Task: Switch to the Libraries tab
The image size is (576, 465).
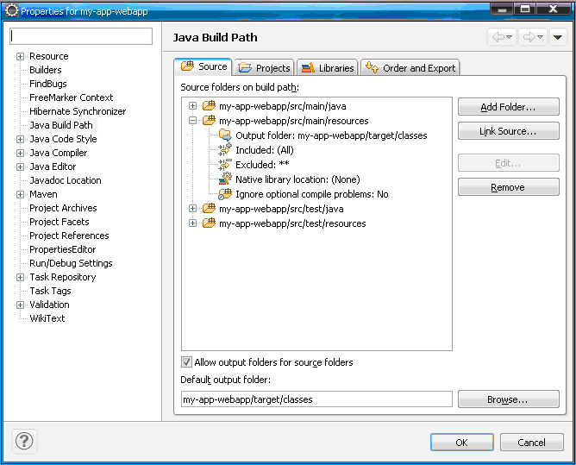Action: coord(328,68)
